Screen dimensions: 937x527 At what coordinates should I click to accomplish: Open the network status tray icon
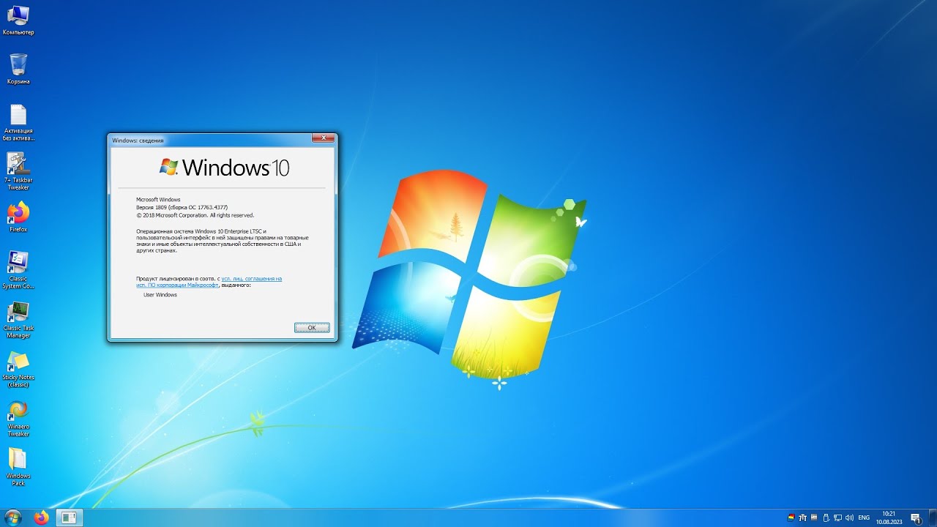pos(838,517)
